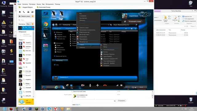Sort by the Размер column header in Explorer

[x=183, y=30]
